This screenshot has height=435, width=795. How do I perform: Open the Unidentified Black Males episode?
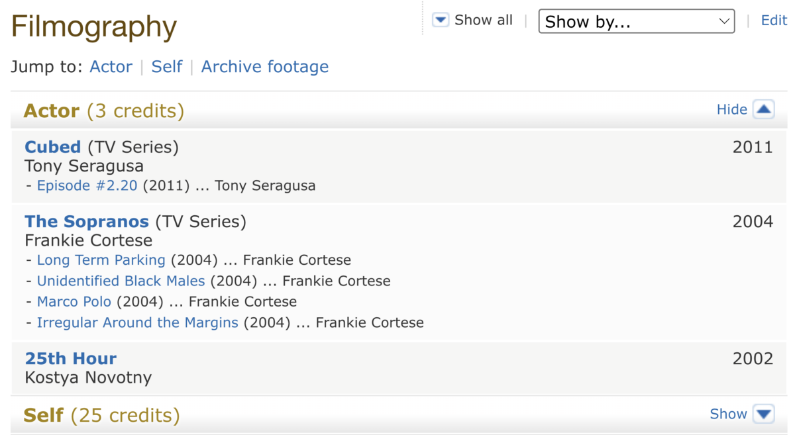click(x=121, y=281)
